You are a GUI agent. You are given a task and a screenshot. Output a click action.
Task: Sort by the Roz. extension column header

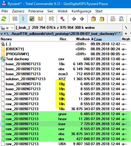pyautogui.click(x=67, y=39)
